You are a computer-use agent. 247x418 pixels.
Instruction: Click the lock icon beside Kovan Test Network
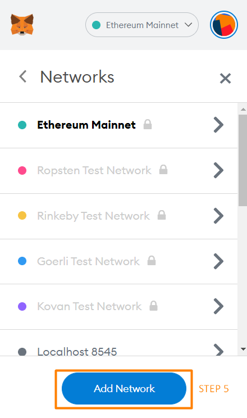[153, 306]
